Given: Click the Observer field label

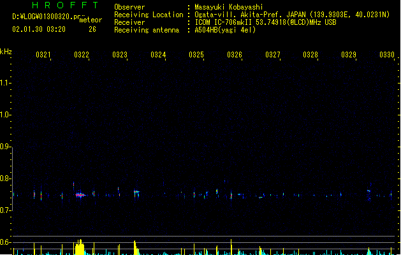Looking at the screenshot, I should coord(129,7).
